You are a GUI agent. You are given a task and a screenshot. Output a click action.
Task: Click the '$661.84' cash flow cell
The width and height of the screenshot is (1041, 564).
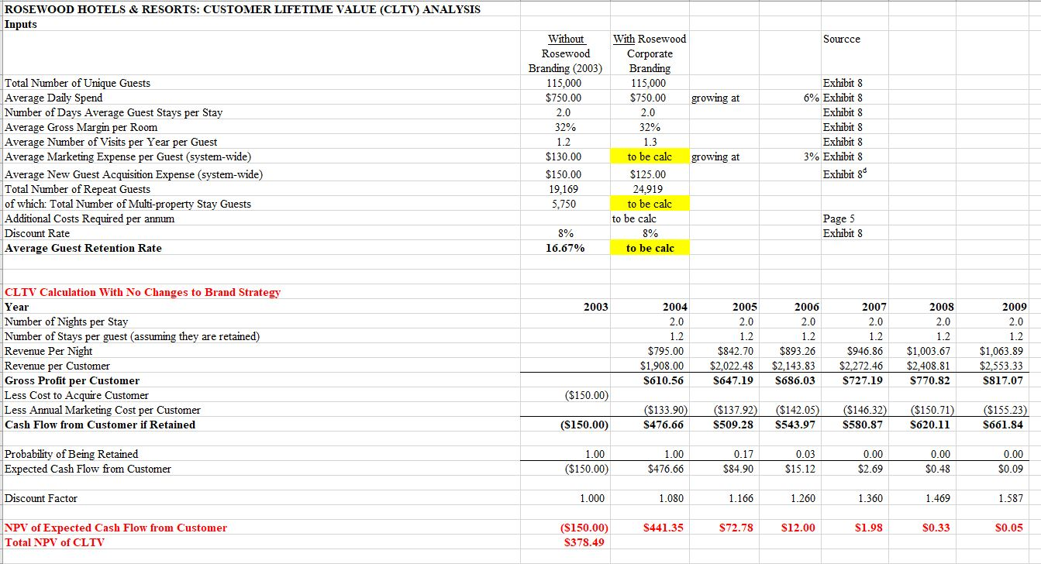tap(1004, 425)
